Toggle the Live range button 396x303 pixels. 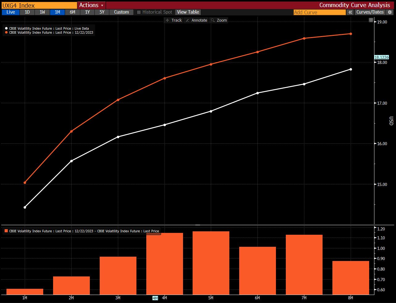pos(10,12)
